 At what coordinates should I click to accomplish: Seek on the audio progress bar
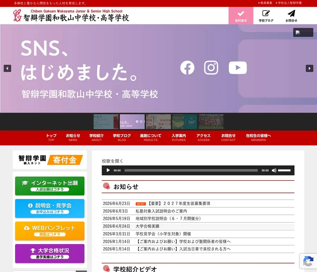191,171
